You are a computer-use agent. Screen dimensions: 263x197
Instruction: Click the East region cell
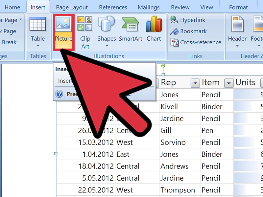pos(137,154)
